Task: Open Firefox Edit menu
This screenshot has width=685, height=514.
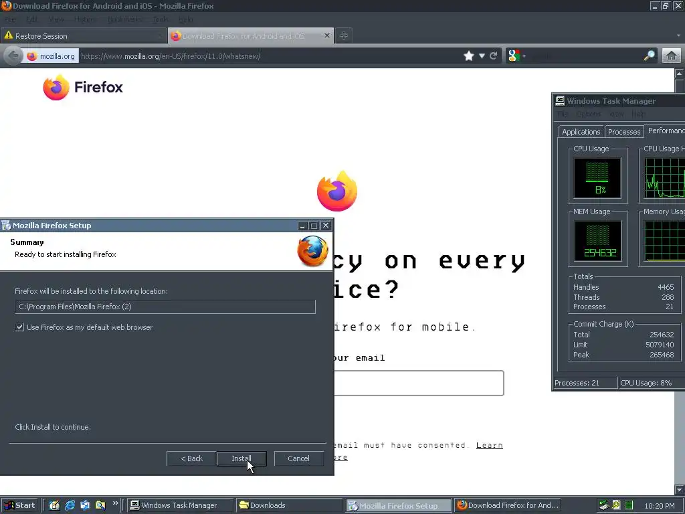Action: (32, 19)
